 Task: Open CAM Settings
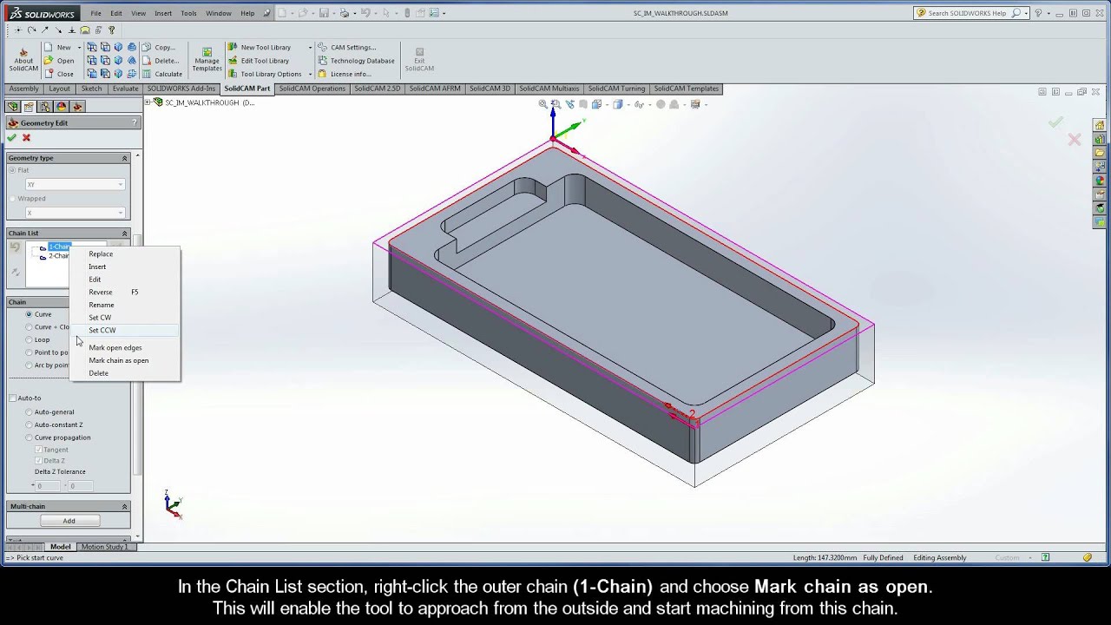[x=346, y=48]
